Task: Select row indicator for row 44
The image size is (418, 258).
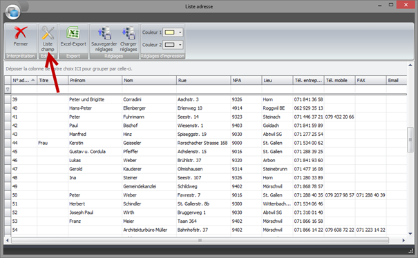Action: pos(8,143)
